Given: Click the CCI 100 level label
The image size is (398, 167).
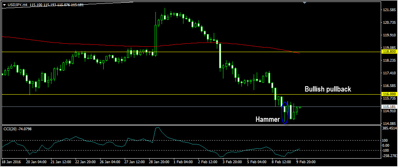Looking at the screenshot, I should 385,141.
